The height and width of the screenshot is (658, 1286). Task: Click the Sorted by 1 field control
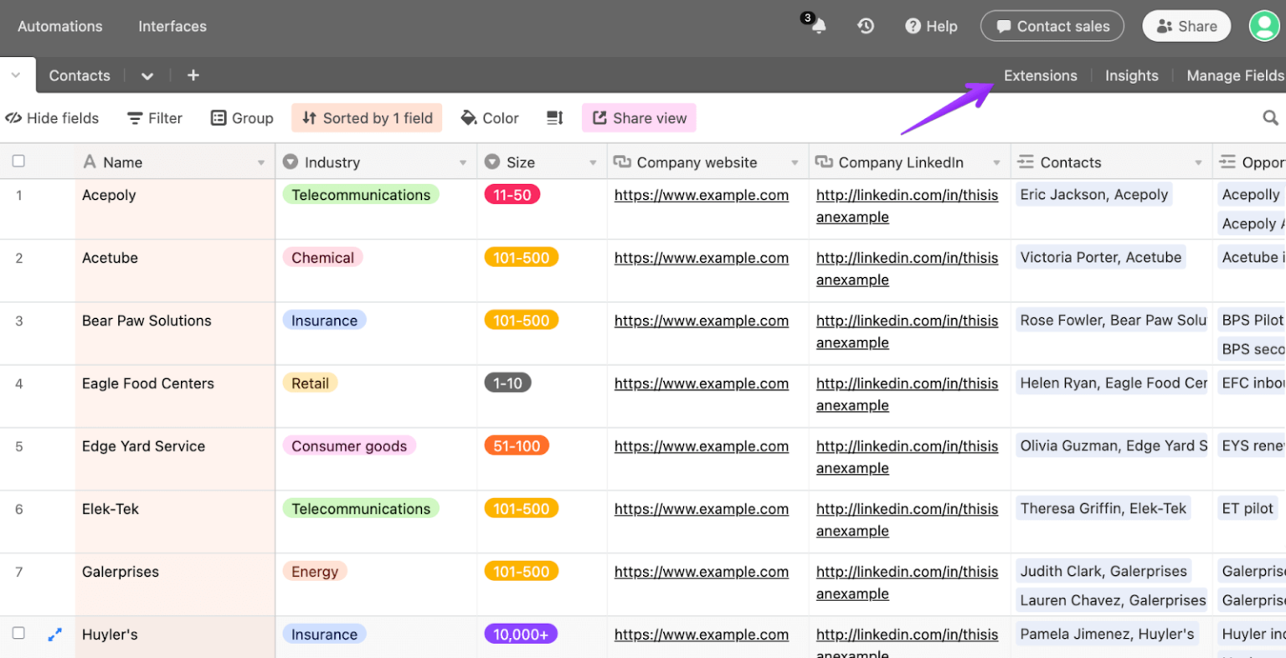(367, 117)
